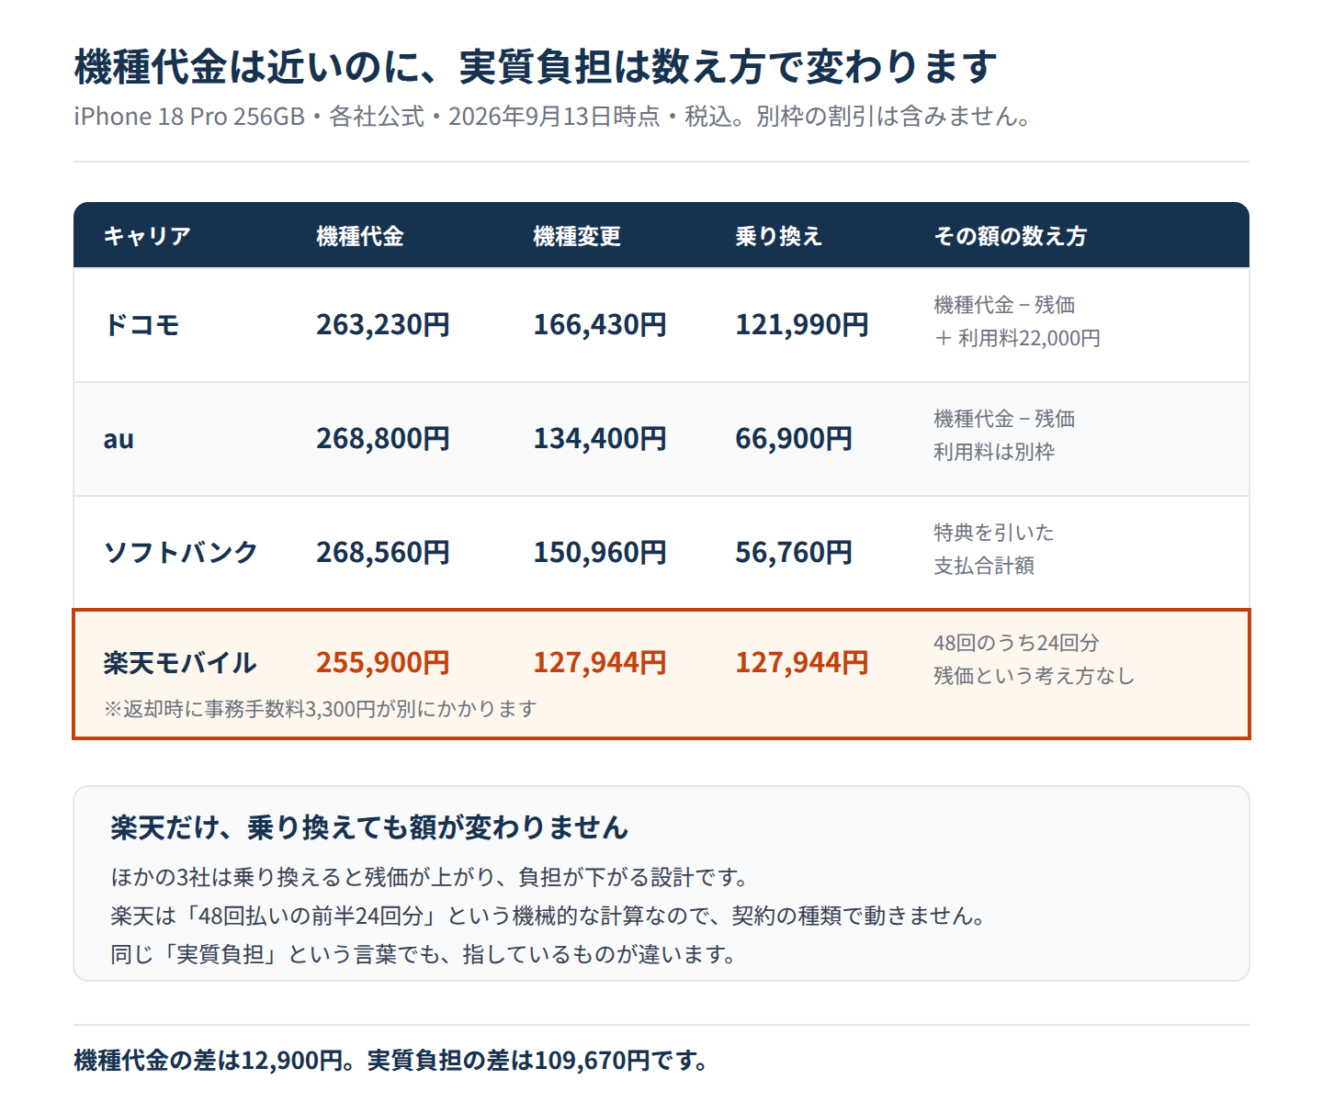The width and height of the screenshot is (1323, 1102).
Task: Click ドコモ upgrade cost 166,430円
Action: pyautogui.click(x=600, y=324)
